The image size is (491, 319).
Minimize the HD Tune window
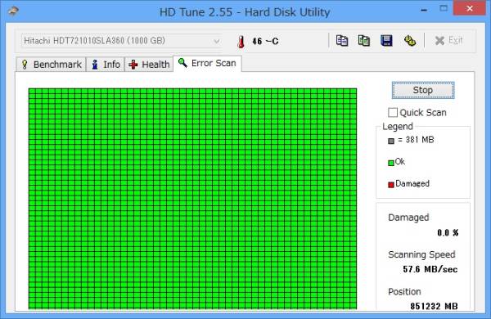coord(424,9)
